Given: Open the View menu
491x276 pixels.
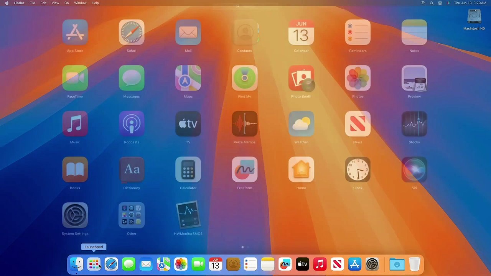Looking at the screenshot, I should [x=55, y=3].
